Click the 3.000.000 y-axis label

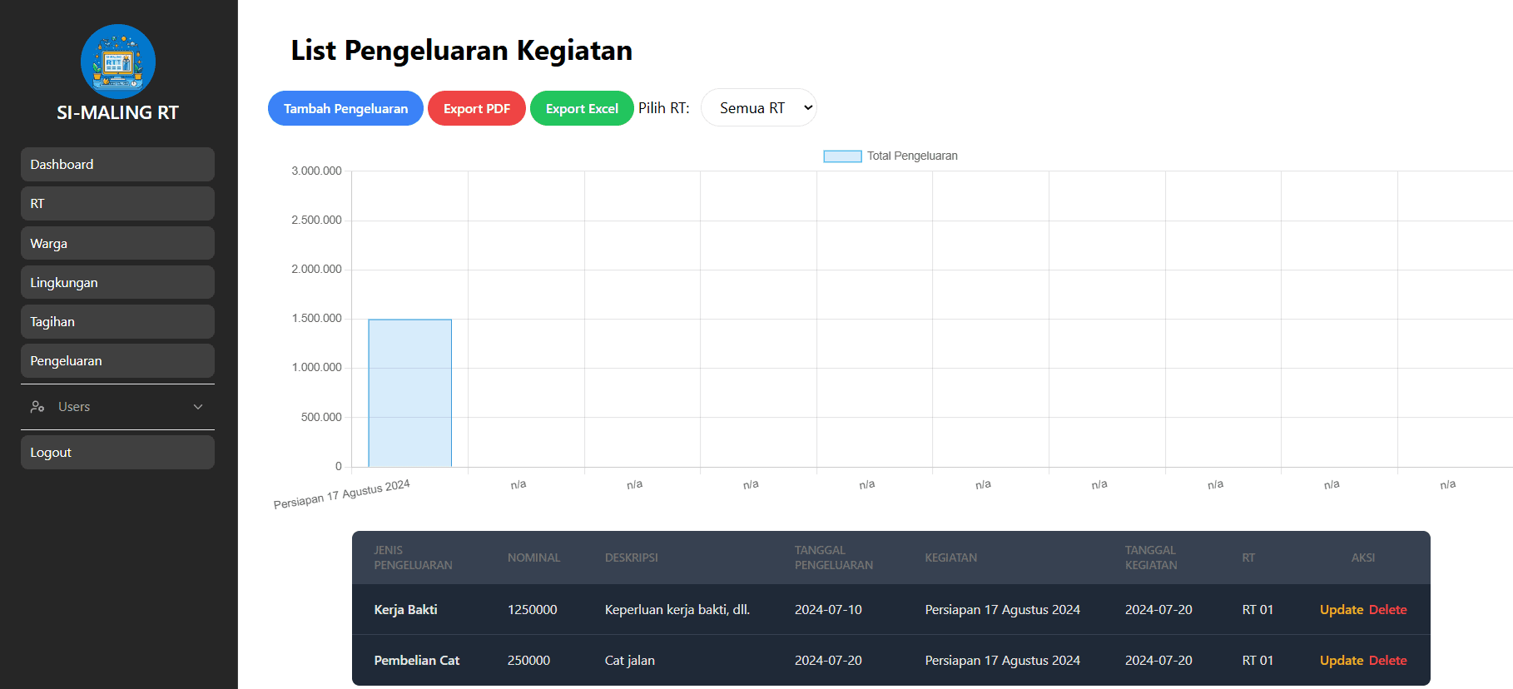point(316,171)
